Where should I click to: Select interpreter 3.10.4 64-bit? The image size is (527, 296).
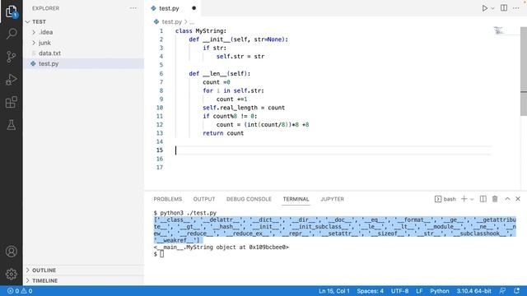coord(474,291)
